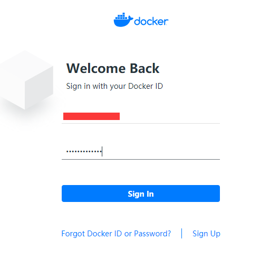The width and height of the screenshot is (260, 258).
Task: Click the 'Sign in with your Docker ID' subtitle
Action: click(114, 86)
